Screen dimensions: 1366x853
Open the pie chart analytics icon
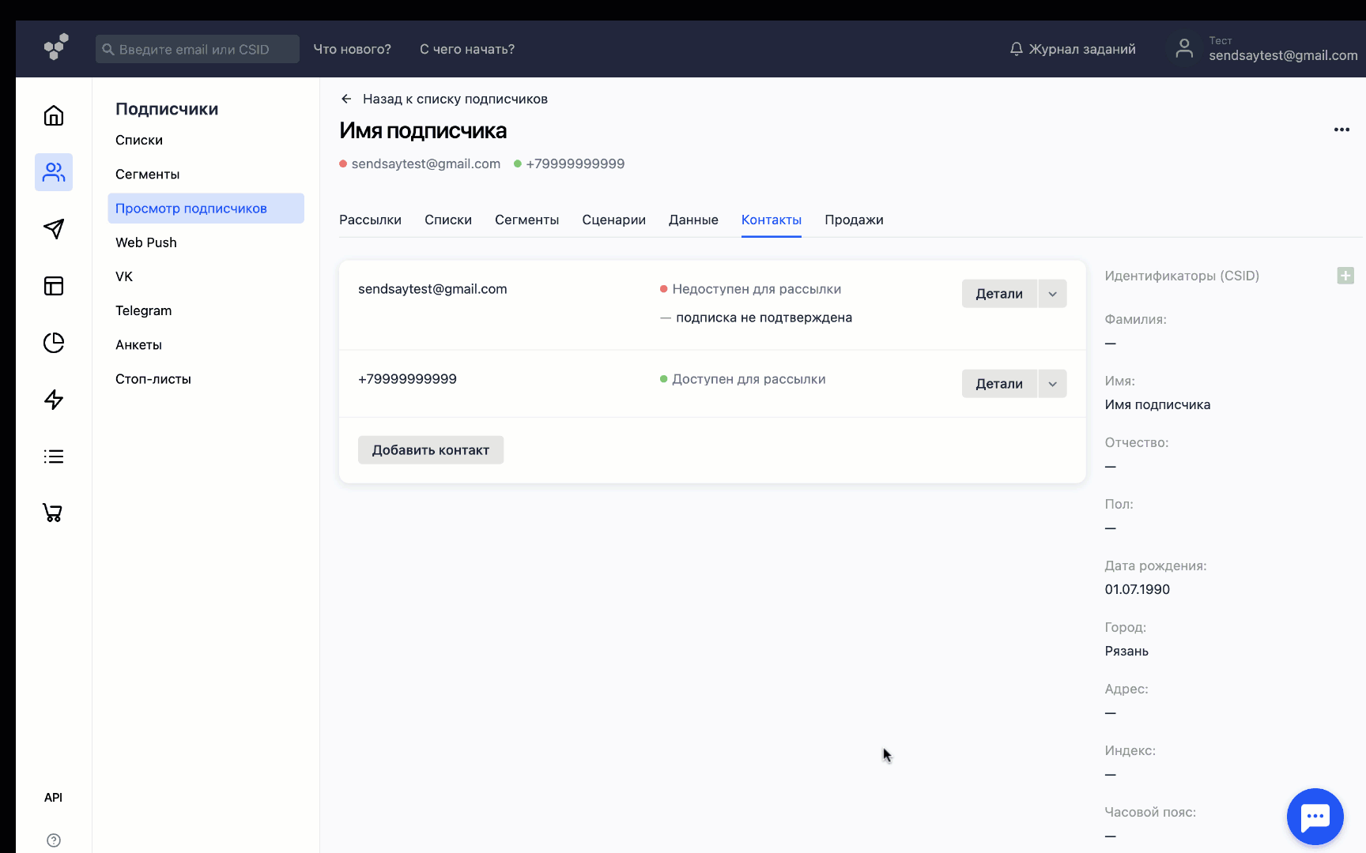coord(54,343)
